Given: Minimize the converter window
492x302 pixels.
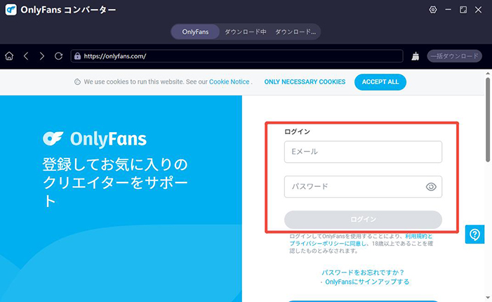Looking at the screenshot, I should pos(448,10).
